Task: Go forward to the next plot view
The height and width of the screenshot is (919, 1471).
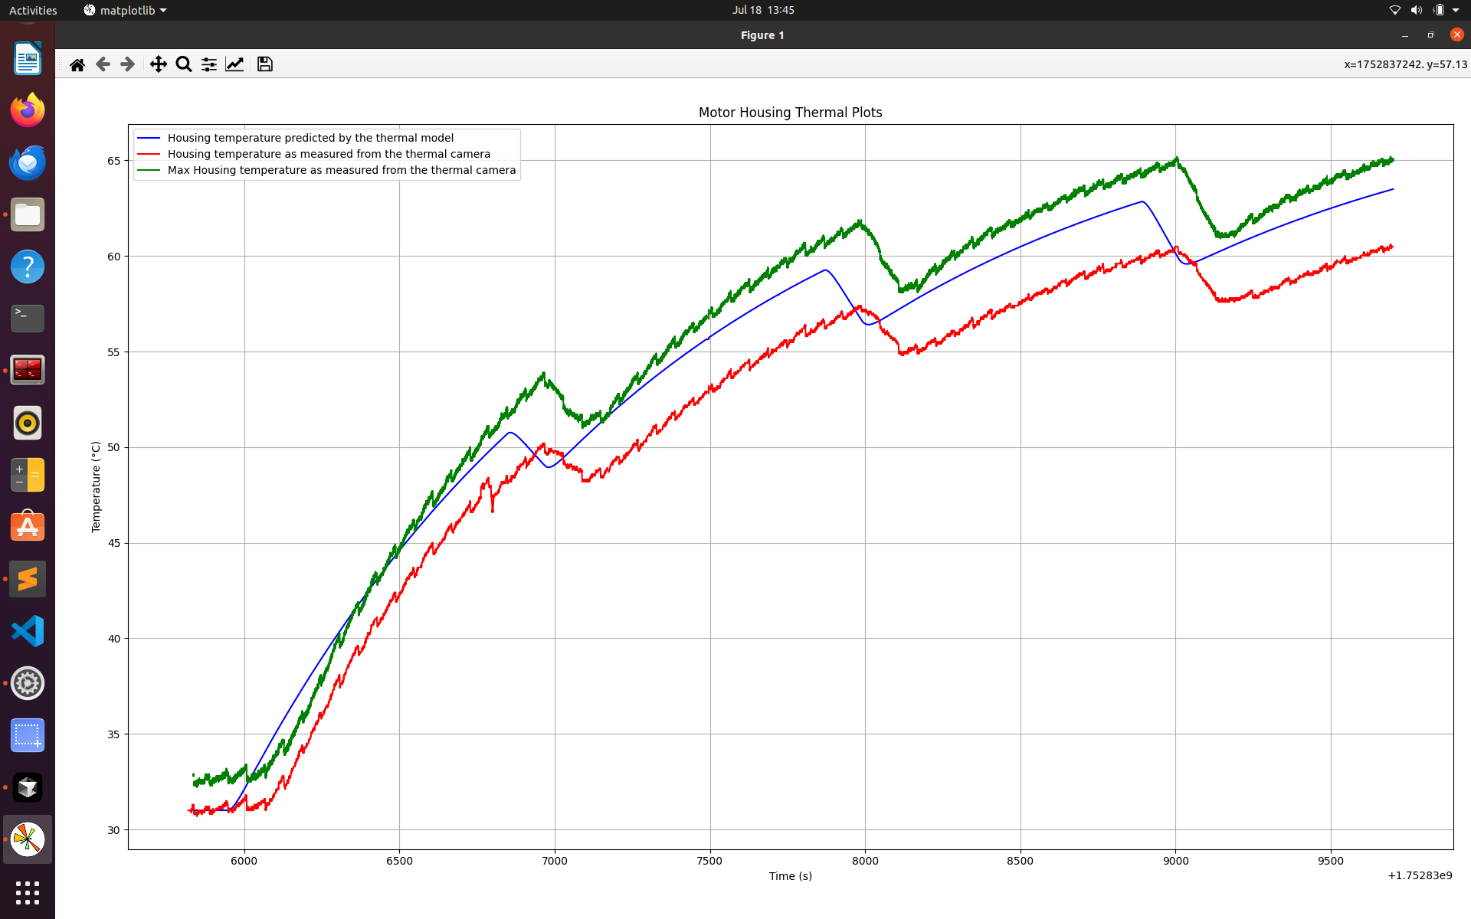Action: (x=128, y=64)
